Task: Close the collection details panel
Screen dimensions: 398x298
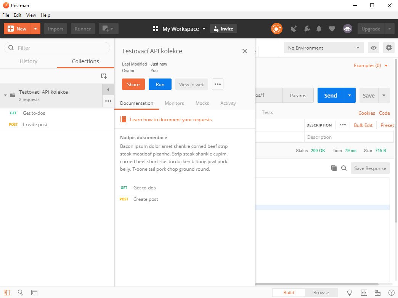Action: (245, 51)
